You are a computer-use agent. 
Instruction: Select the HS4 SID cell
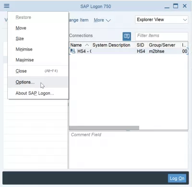click(141, 51)
